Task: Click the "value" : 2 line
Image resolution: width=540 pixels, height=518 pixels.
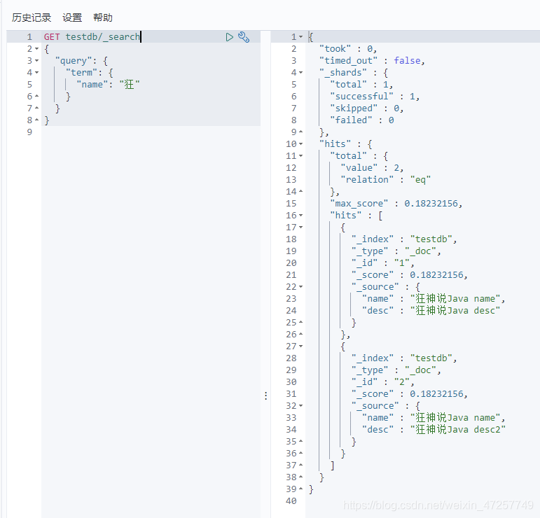Action: point(372,168)
